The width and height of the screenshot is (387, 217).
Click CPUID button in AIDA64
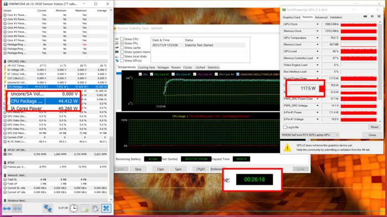pyautogui.click(x=200, y=169)
